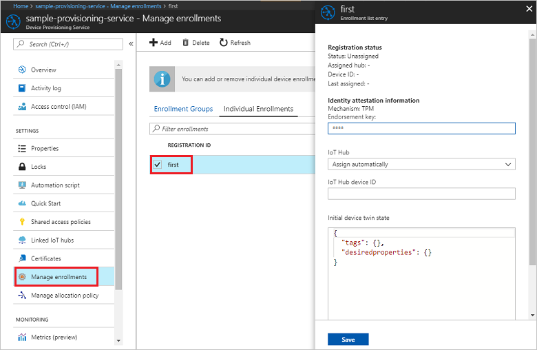Click the IoT Hub device ID field
The width and height of the screenshot is (537, 350).
point(421,194)
